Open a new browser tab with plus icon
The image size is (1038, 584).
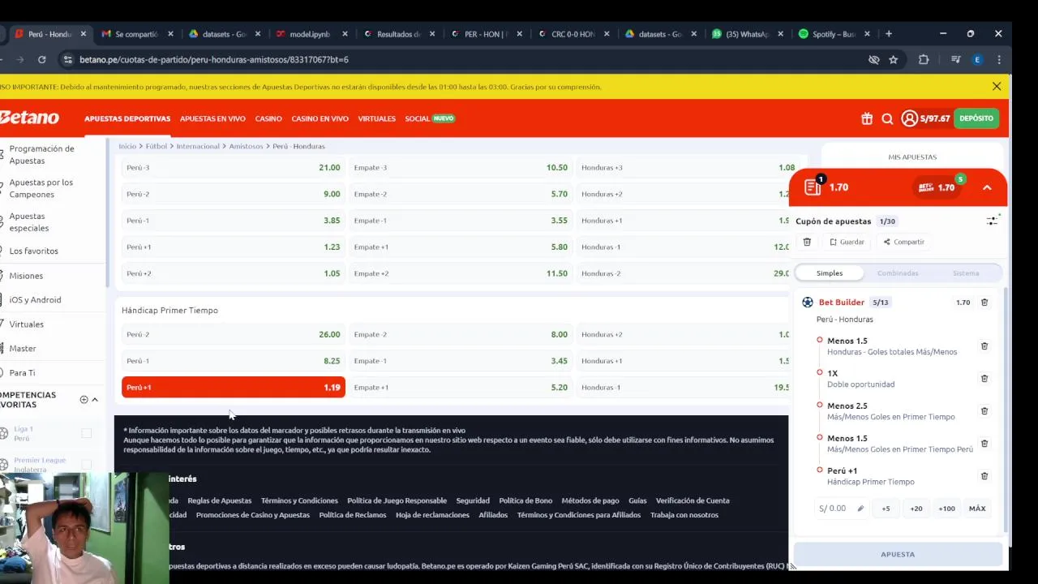889,34
